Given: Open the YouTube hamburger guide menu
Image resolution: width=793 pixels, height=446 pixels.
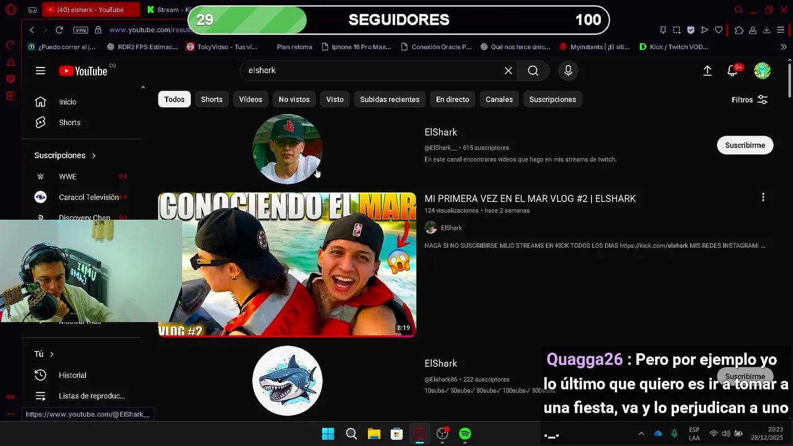Looking at the screenshot, I should [x=40, y=71].
